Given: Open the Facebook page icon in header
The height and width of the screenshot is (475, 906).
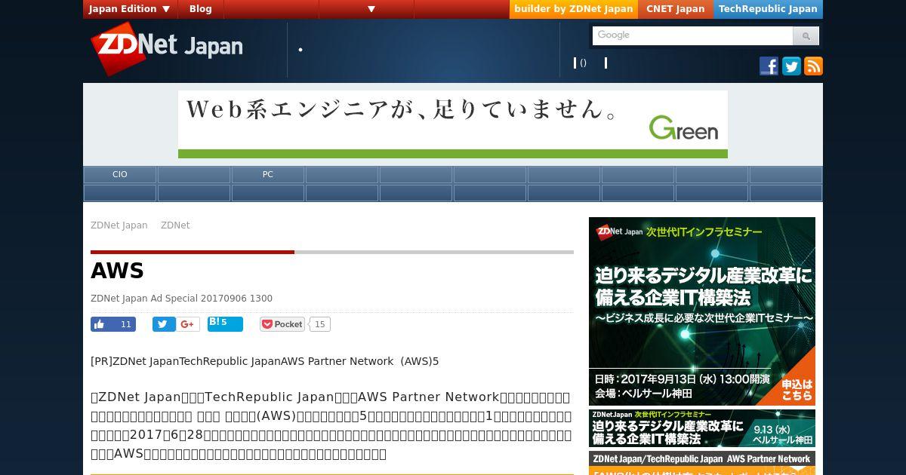Looking at the screenshot, I should click(x=769, y=66).
